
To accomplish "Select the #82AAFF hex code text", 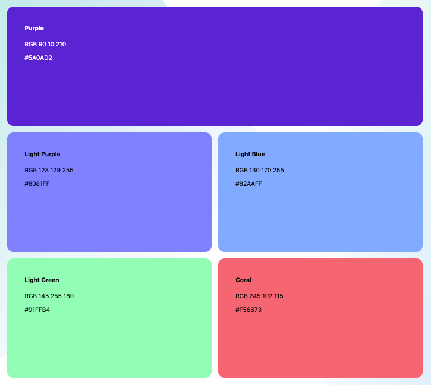I will pos(248,184).
